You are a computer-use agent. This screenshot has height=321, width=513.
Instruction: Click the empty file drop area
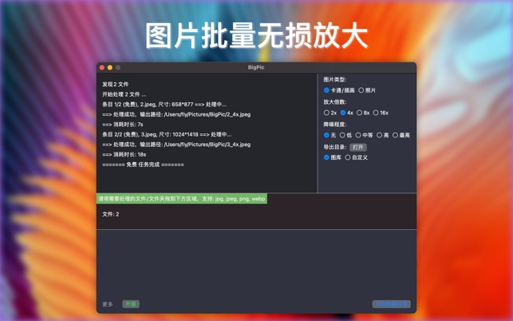[256, 262]
